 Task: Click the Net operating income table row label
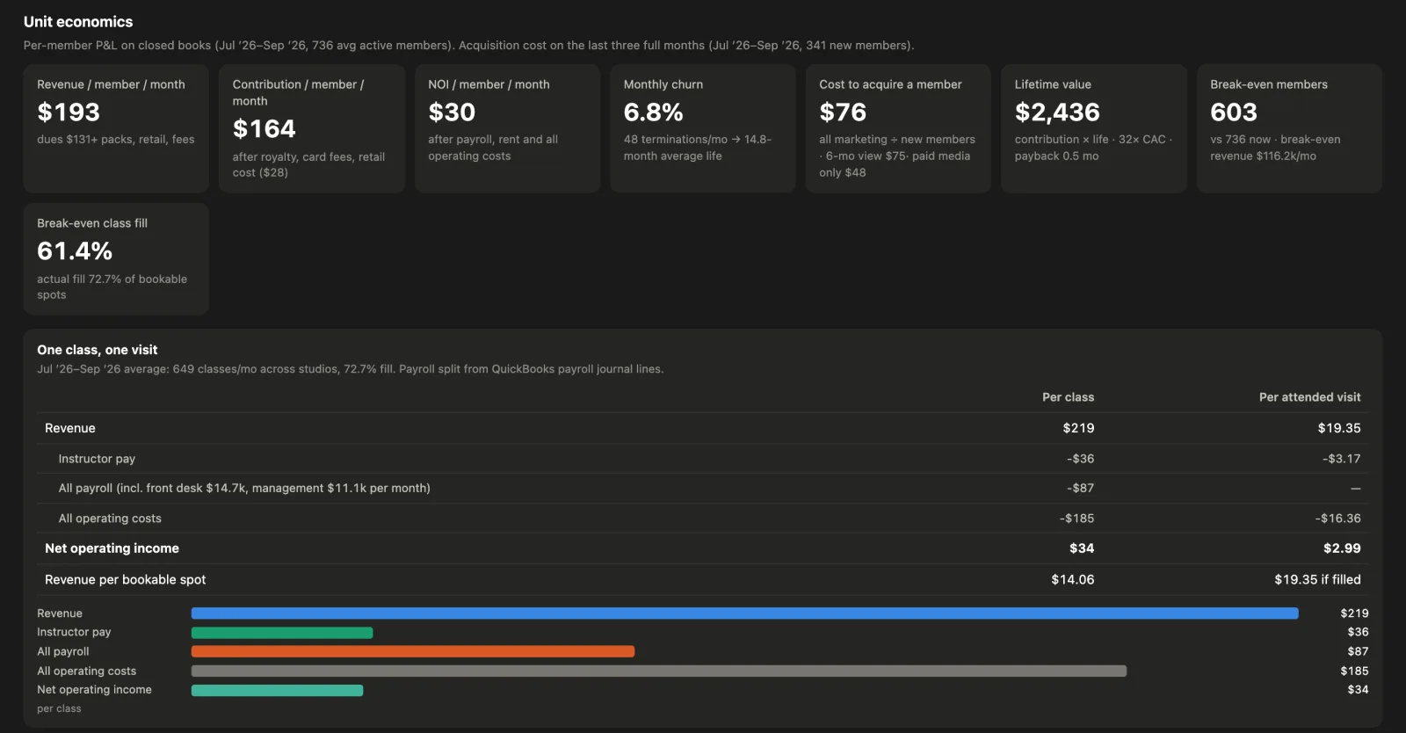[112, 548]
